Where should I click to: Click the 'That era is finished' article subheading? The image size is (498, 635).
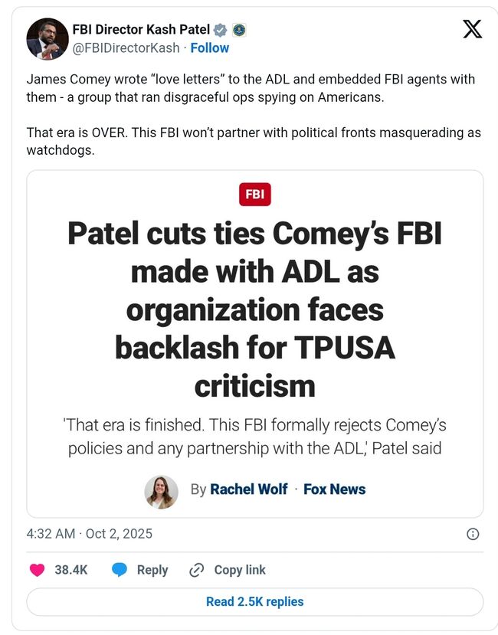click(255, 437)
